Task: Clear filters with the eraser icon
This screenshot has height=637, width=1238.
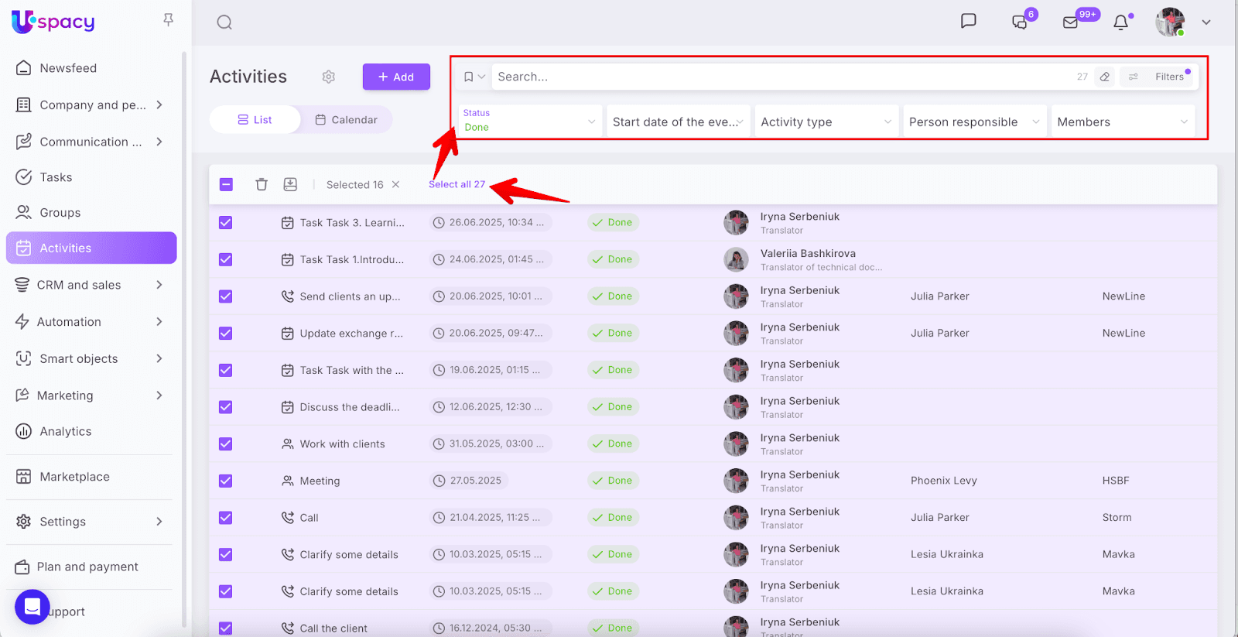Action: pyautogui.click(x=1105, y=77)
